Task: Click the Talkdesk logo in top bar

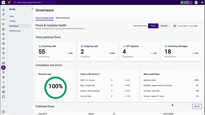Action: coord(4,2)
